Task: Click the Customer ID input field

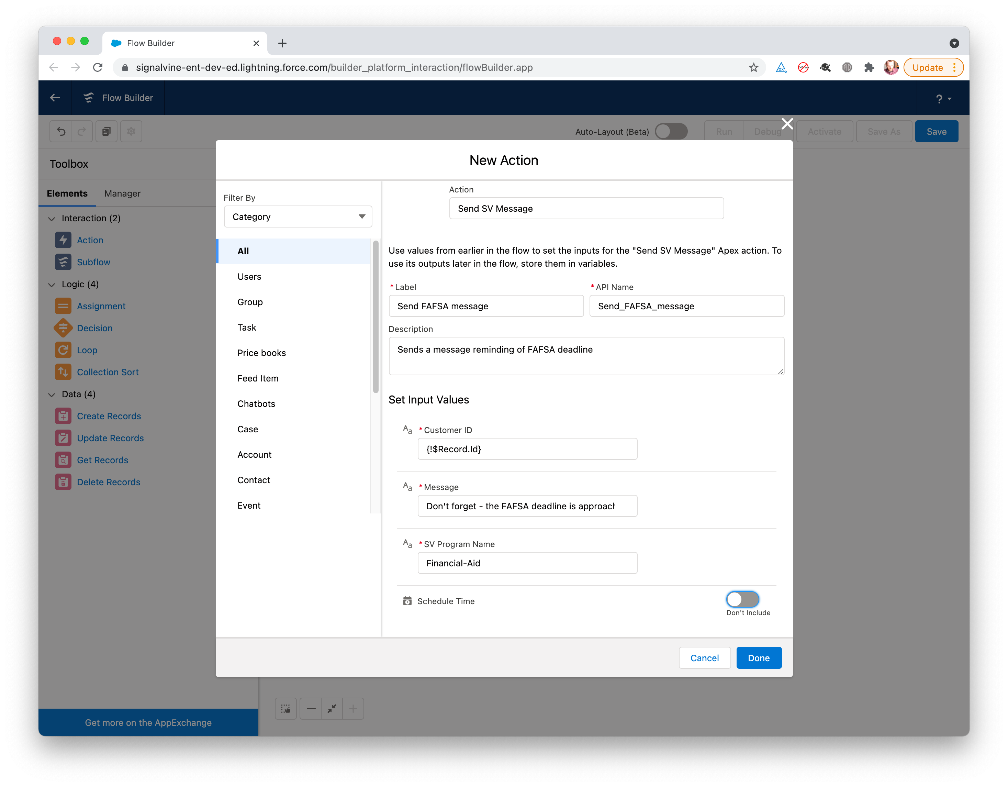Action: tap(527, 449)
